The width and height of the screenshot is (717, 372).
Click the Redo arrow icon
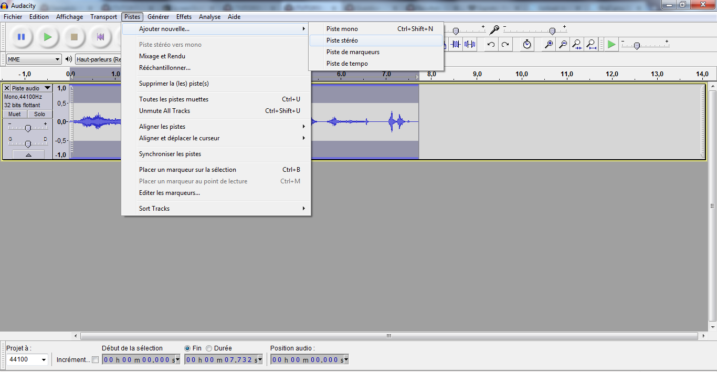tap(505, 45)
